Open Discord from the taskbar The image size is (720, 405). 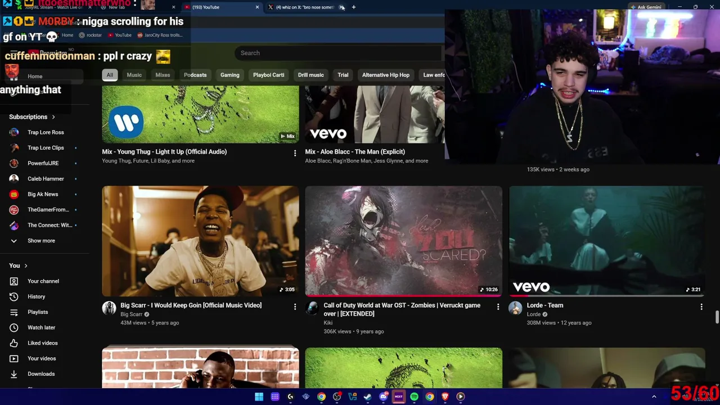pyautogui.click(x=383, y=397)
